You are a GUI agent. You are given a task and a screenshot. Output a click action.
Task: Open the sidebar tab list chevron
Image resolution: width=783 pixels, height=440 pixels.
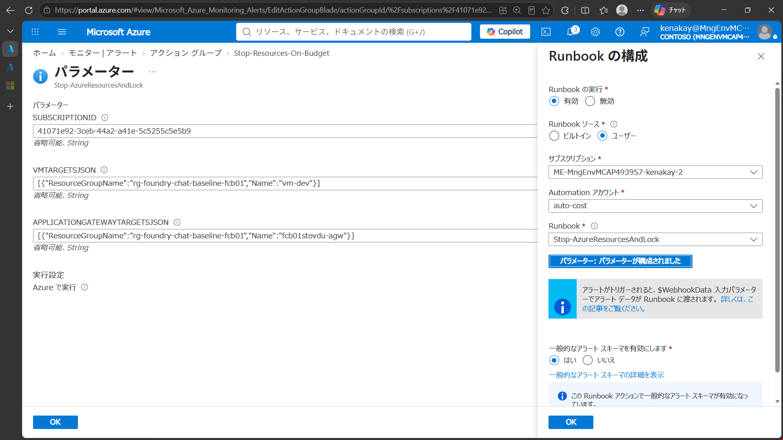point(11,31)
